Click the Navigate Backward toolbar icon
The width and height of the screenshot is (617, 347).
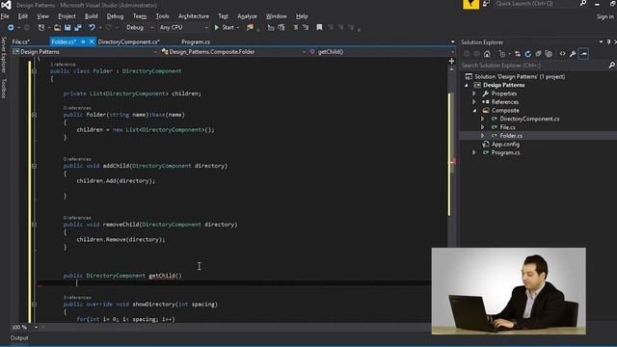click(x=11, y=28)
